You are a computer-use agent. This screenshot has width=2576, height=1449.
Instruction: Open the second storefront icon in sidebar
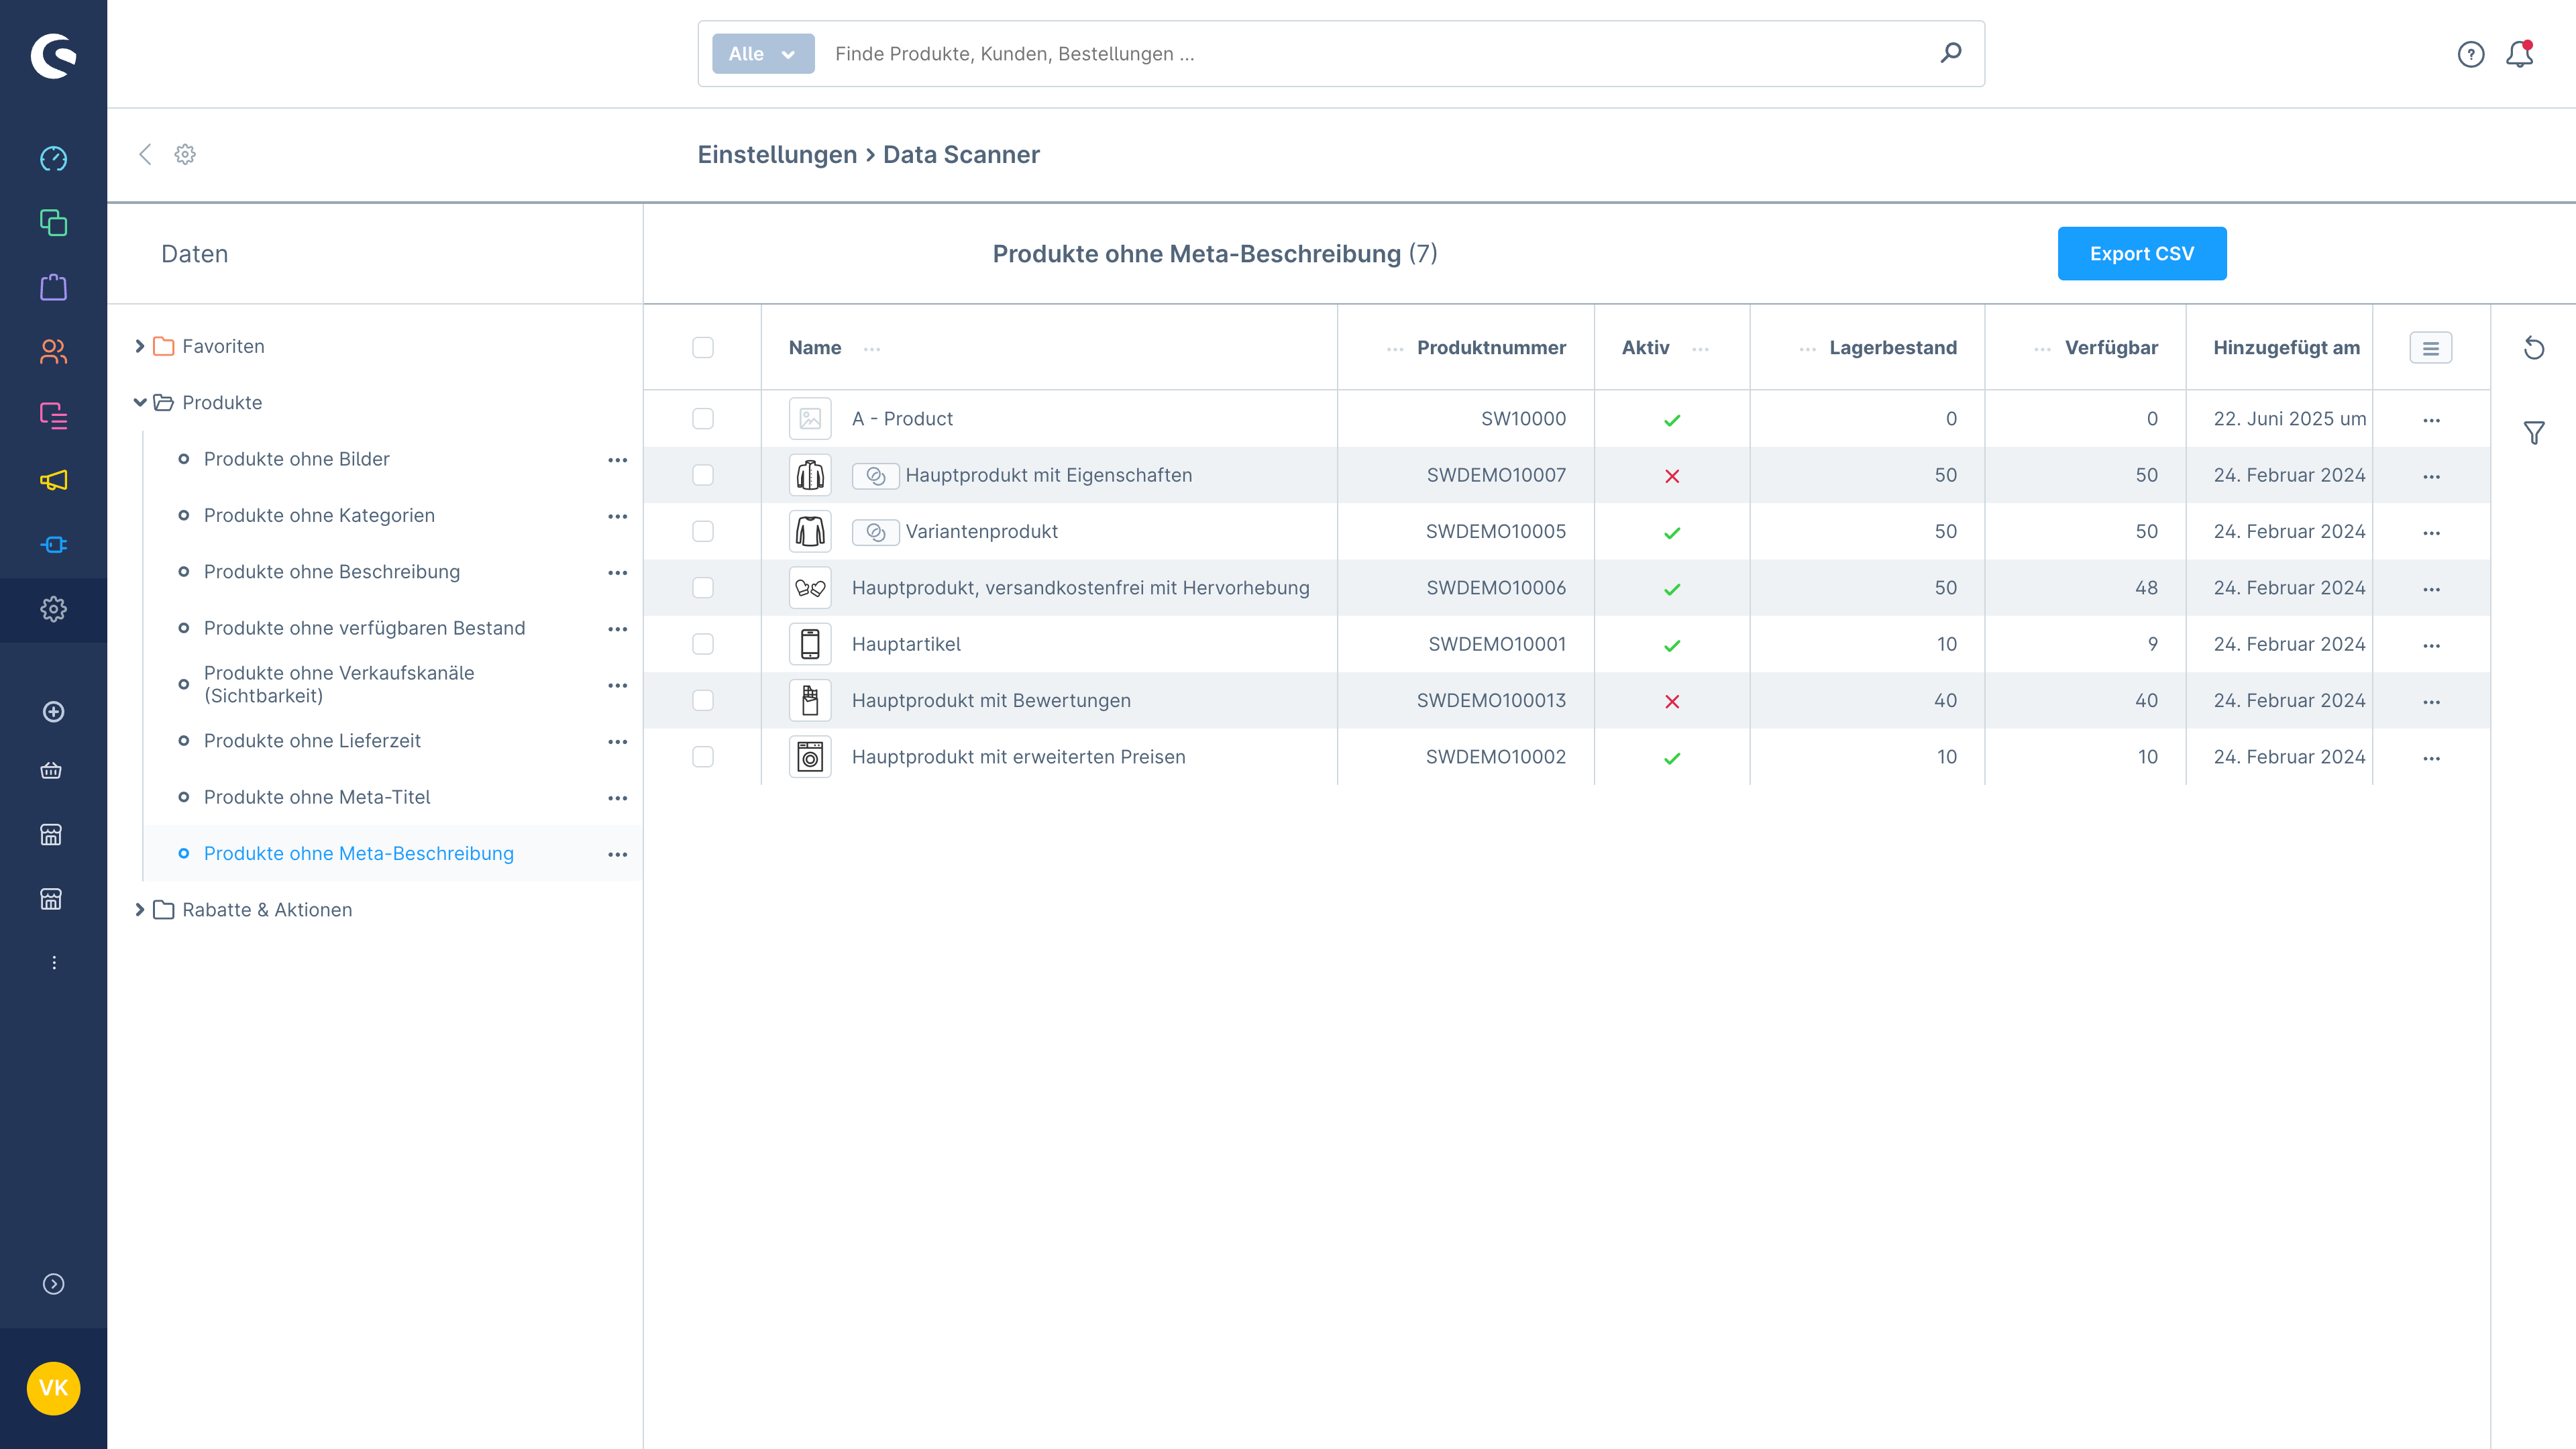pos(51,899)
